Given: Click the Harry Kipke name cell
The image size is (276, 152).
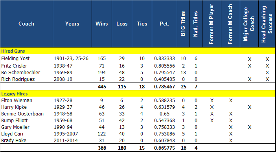Looking at the screenshot, I should pos(14,107).
